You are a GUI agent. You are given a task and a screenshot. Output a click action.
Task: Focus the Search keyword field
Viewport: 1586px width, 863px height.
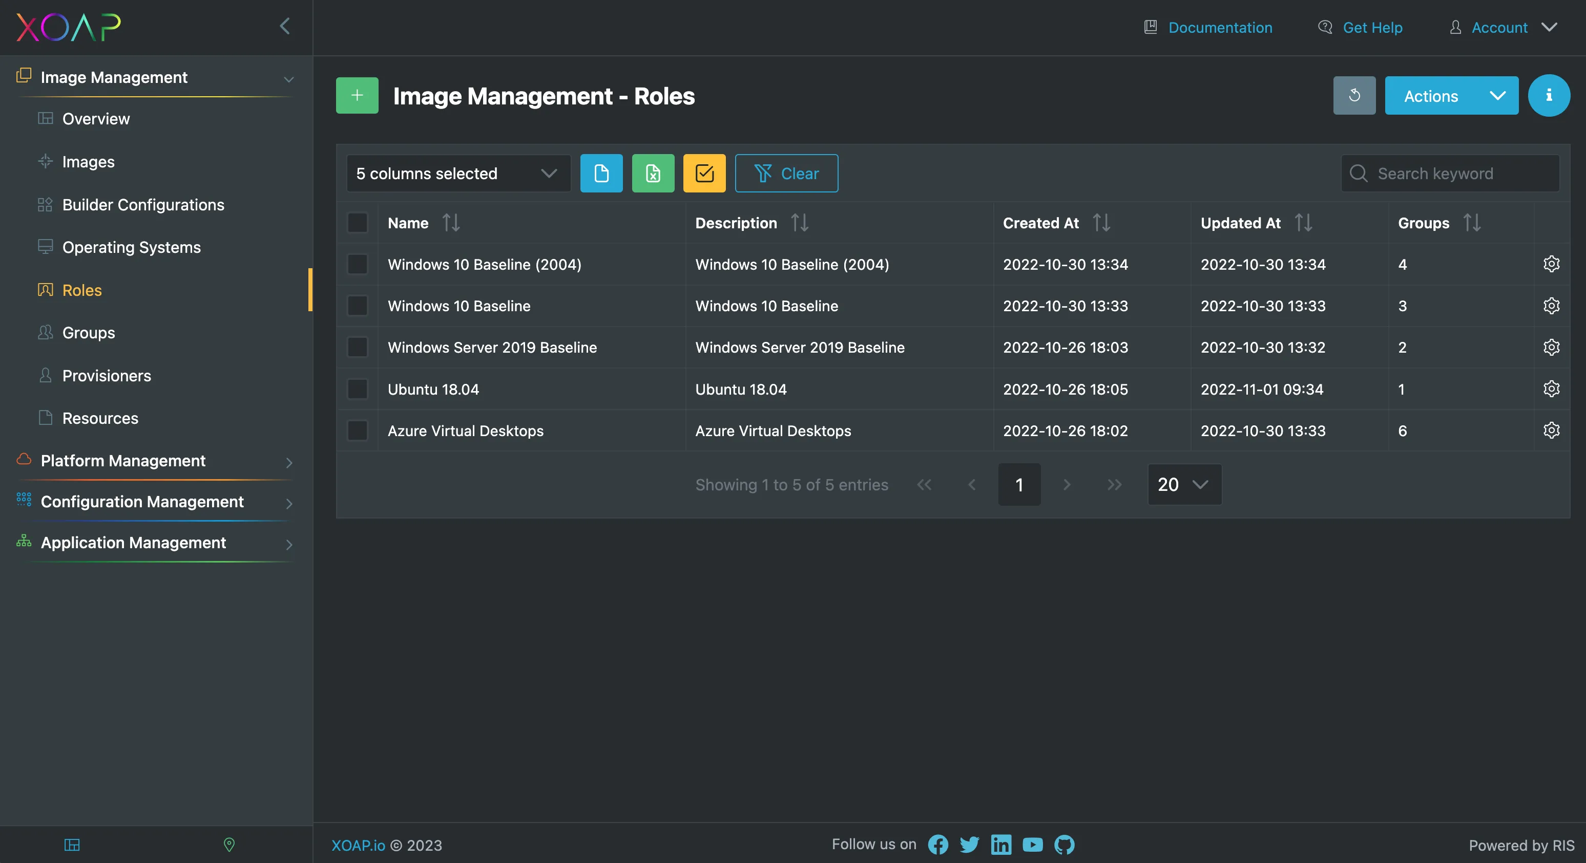click(1450, 174)
